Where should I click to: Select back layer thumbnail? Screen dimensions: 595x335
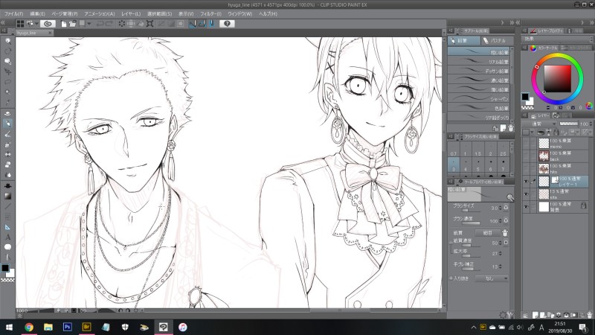click(544, 156)
